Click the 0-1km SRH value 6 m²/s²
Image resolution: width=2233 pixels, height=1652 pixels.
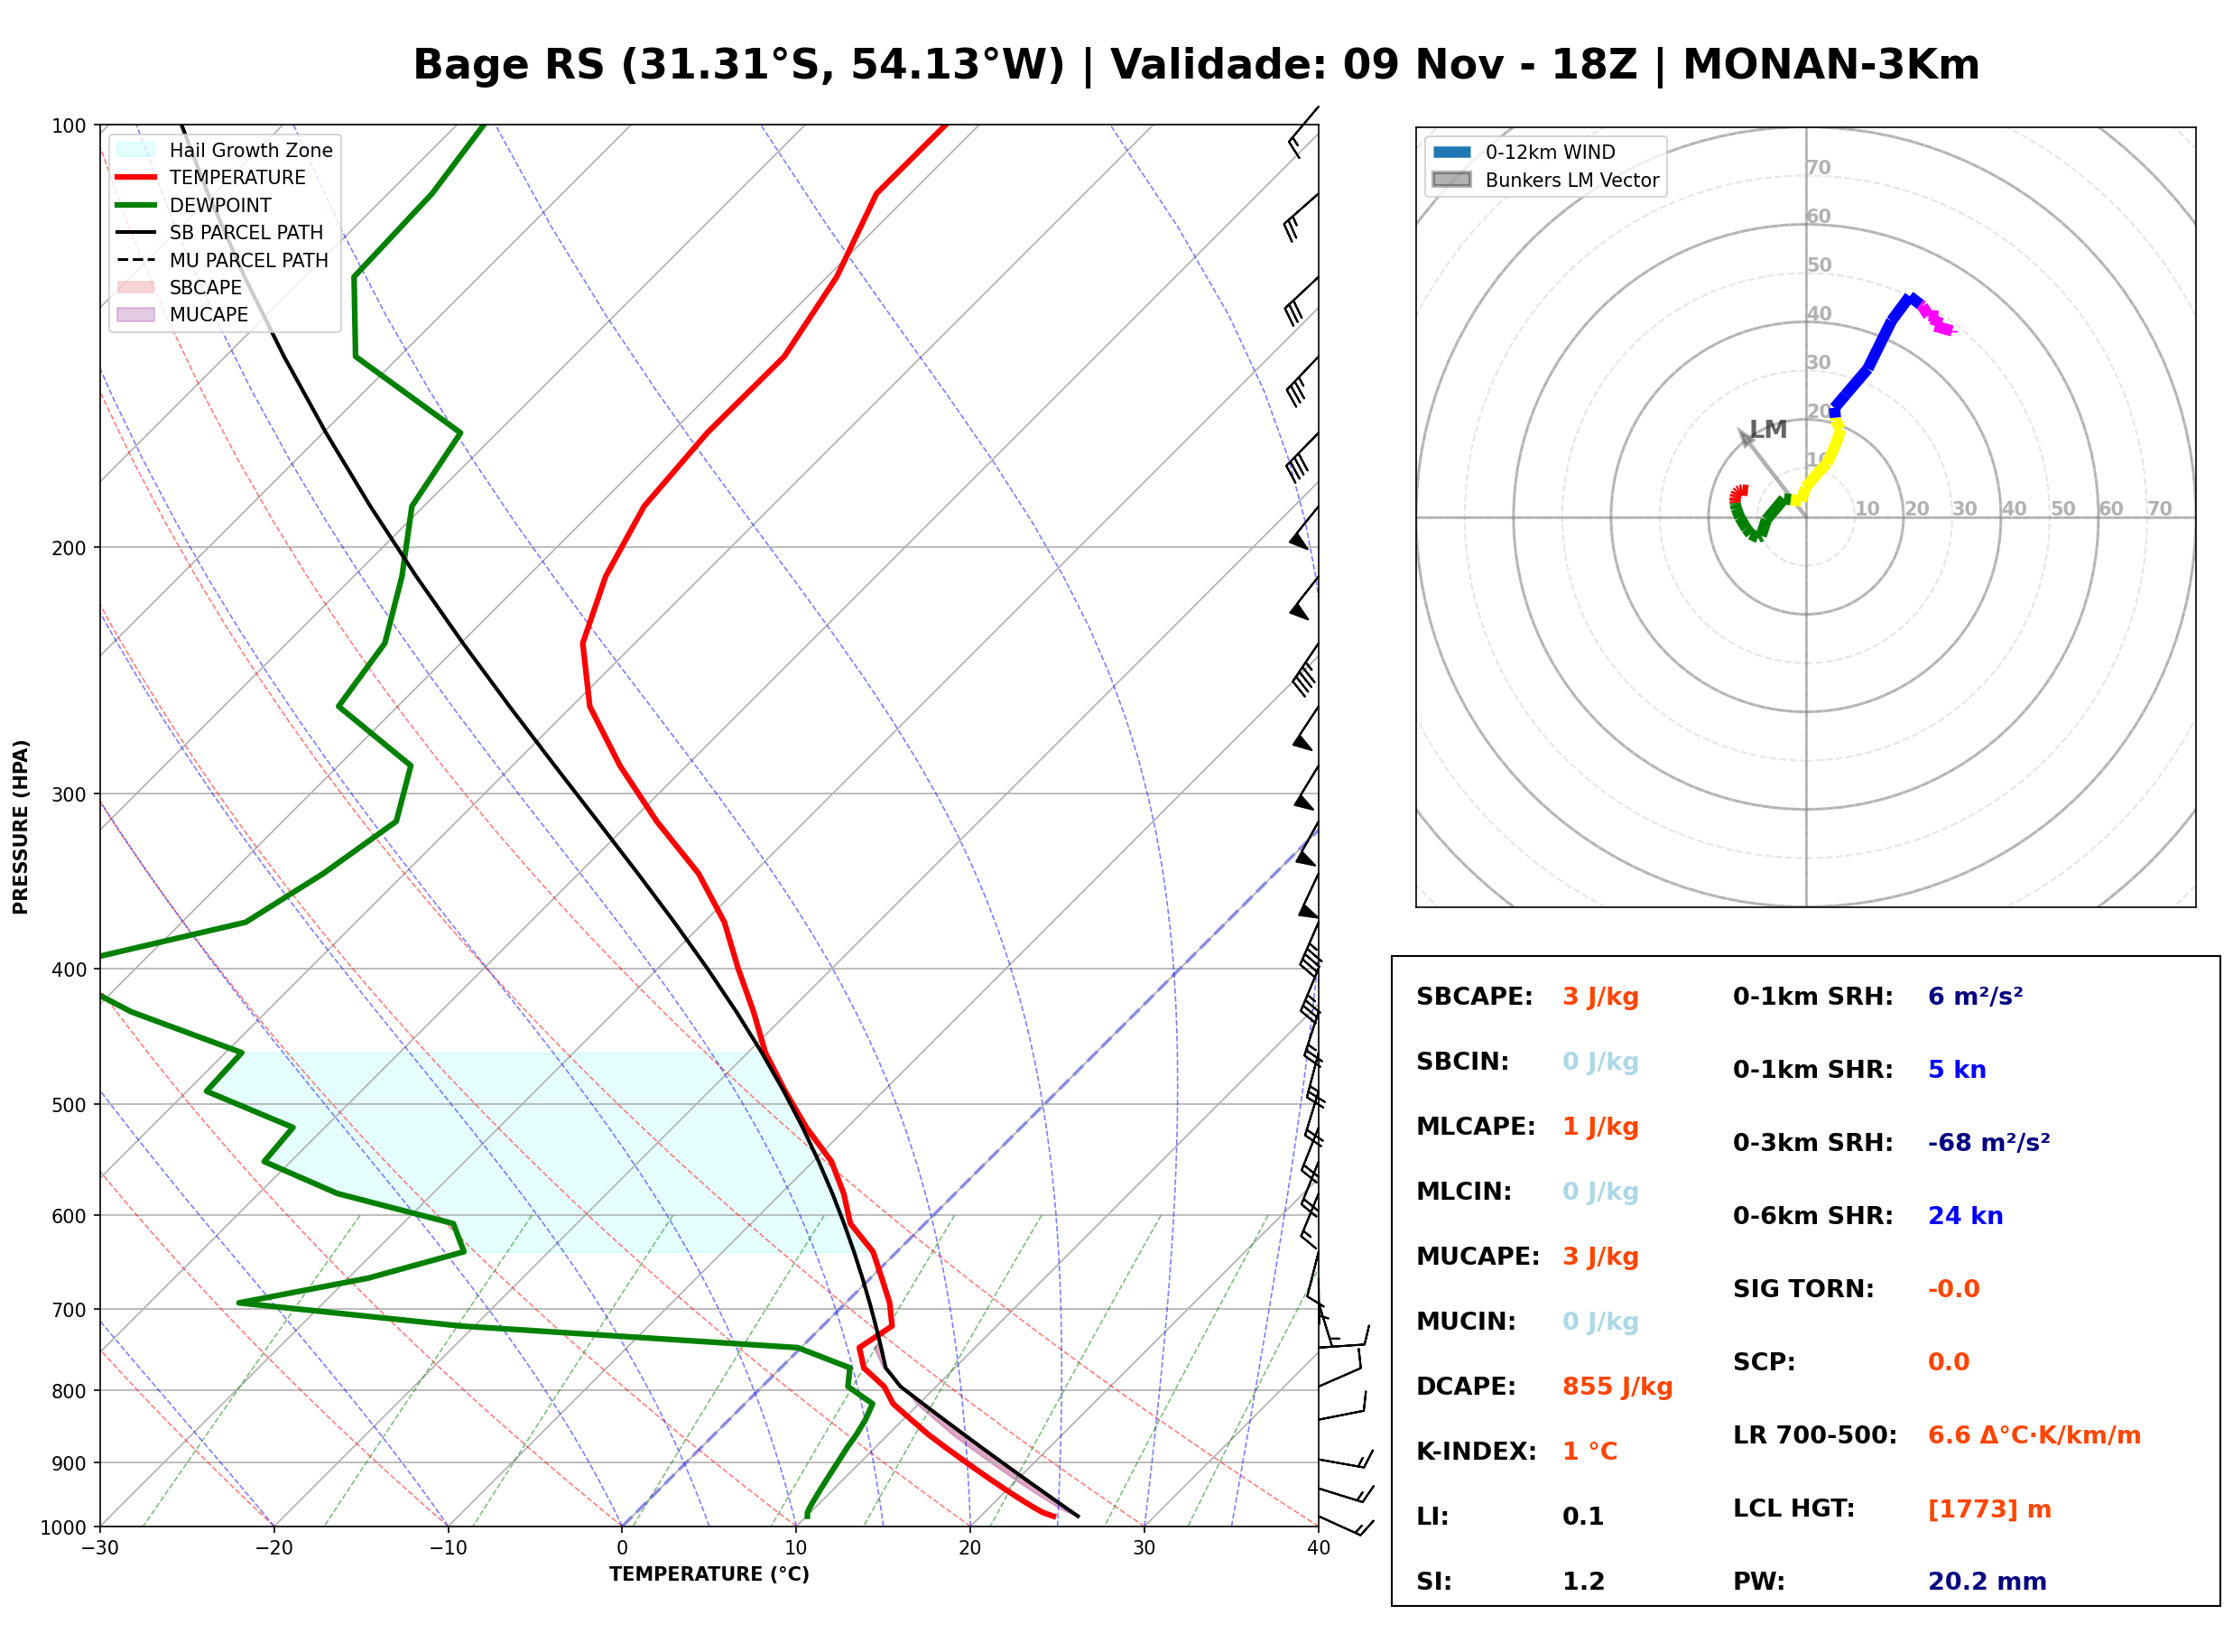[x=1976, y=997]
